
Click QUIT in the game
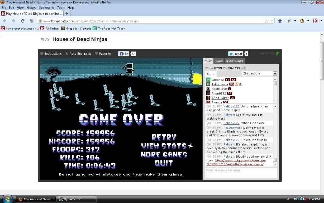[164, 163]
